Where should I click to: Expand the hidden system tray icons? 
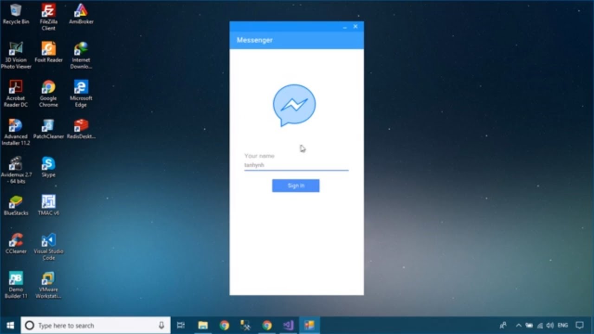tap(519, 325)
